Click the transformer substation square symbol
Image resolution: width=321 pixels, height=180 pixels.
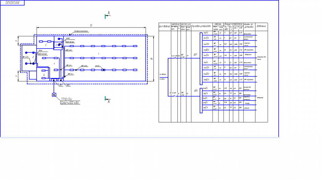tap(54, 95)
